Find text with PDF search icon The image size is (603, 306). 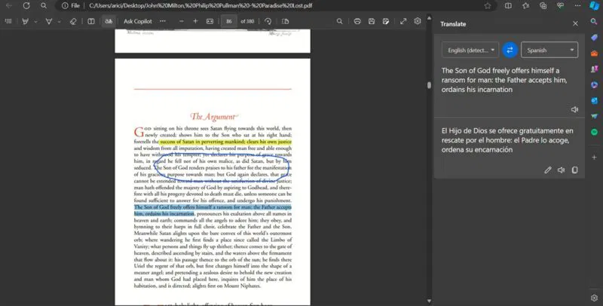coord(340,22)
